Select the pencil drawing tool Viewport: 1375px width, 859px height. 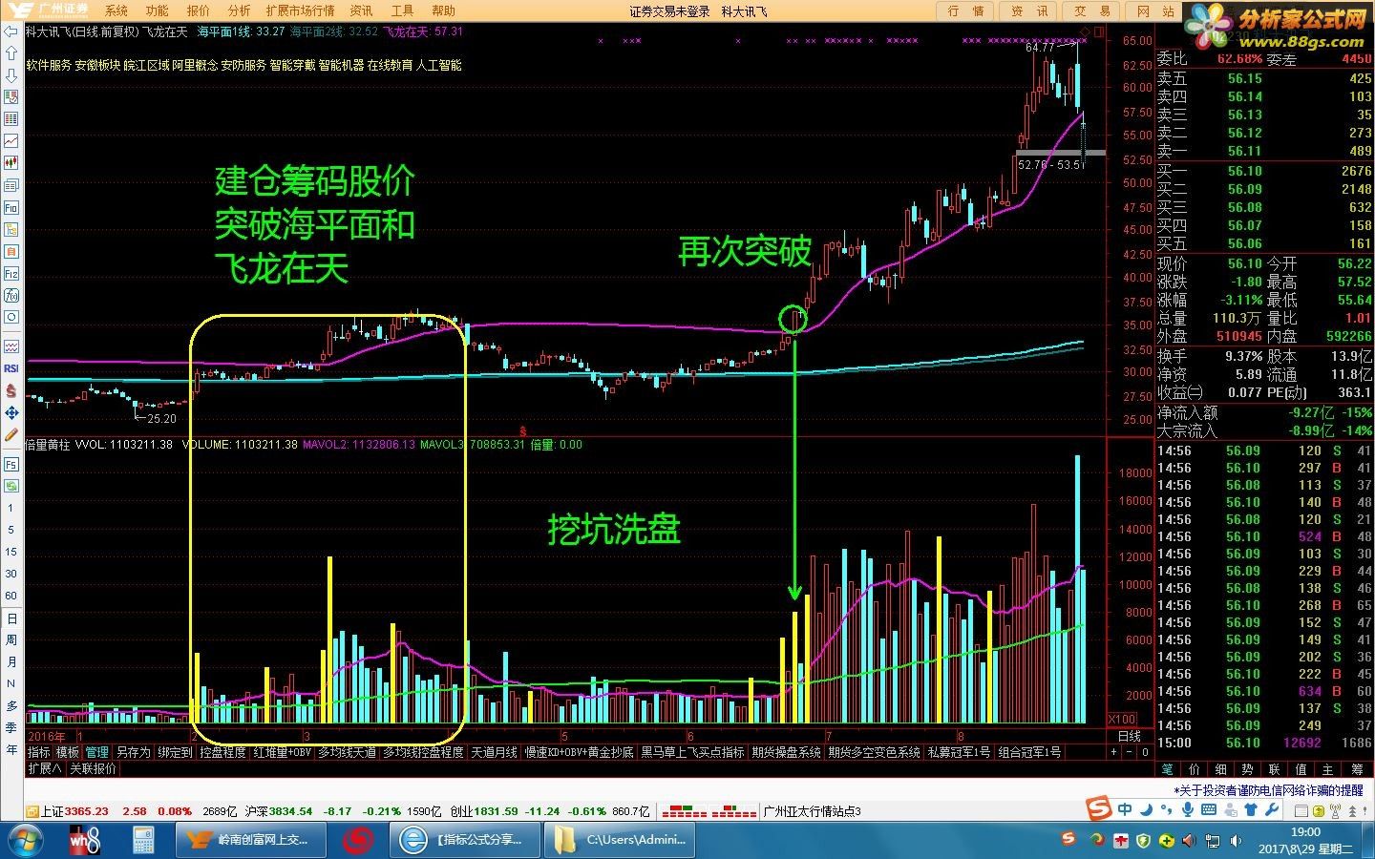pos(11,434)
